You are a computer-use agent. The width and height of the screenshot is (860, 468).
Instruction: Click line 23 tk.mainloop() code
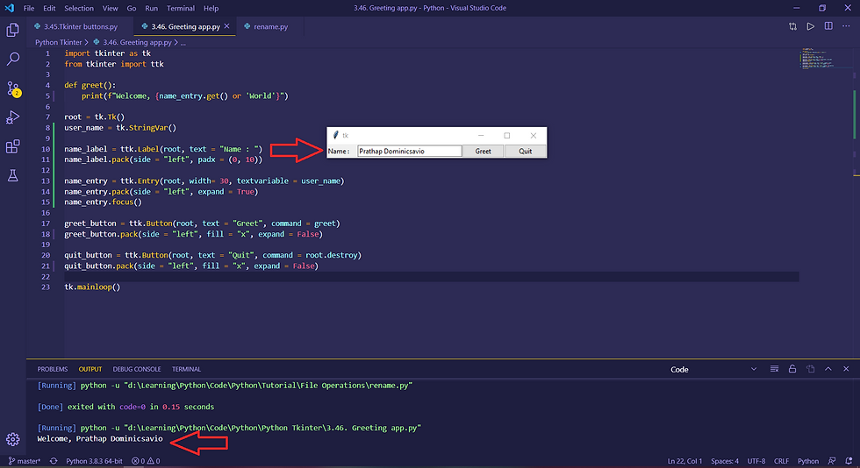[x=92, y=287]
